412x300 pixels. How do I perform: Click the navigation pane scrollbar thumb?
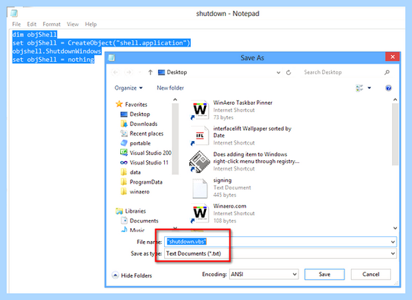coord(175,139)
